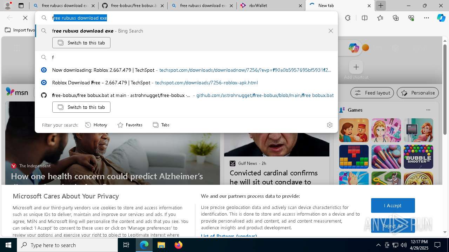Remove the Bing Search suggestion with X
The width and height of the screenshot is (449, 252).
click(330, 31)
